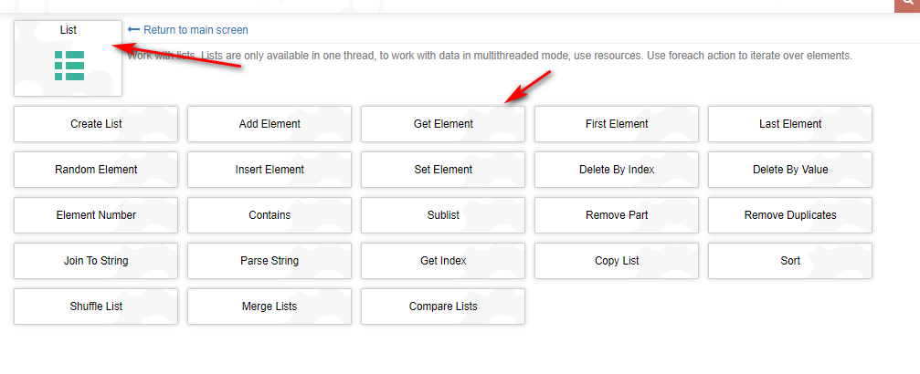The height and width of the screenshot is (374, 920).
Task: Choose the Join To String action
Action: pos(96,261)
